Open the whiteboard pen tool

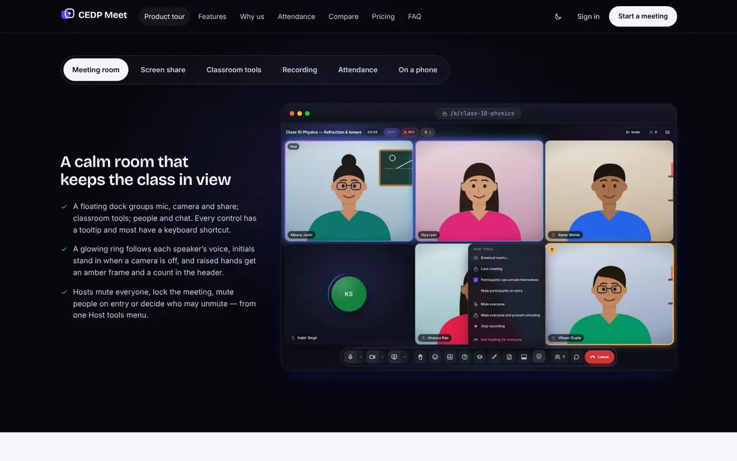(494, 357)
